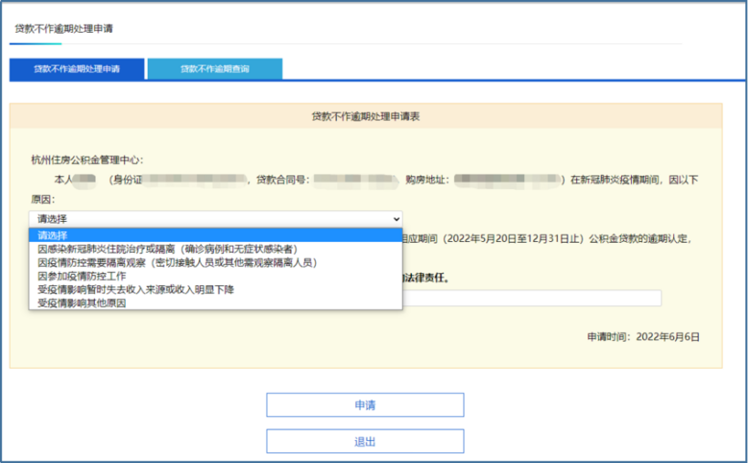Click the 申请时间 date text

coord(643,338)
